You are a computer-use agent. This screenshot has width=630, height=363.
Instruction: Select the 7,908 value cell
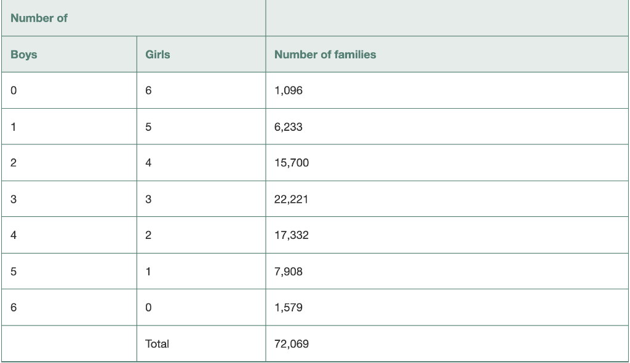447,271
